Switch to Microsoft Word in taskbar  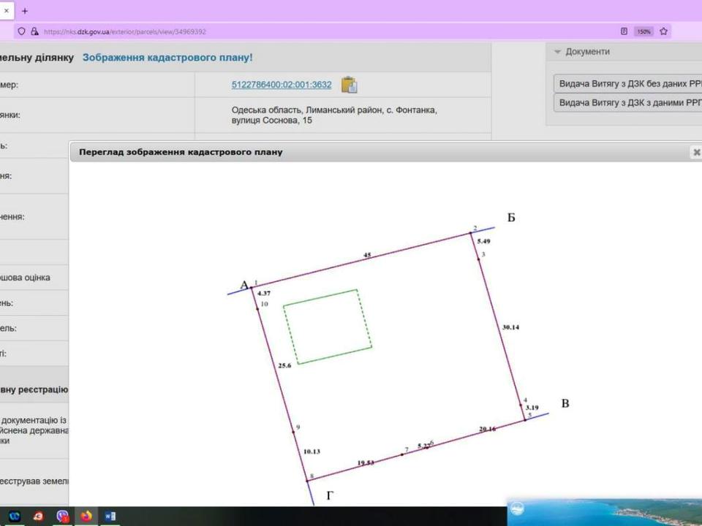click(x=110, y=517)
